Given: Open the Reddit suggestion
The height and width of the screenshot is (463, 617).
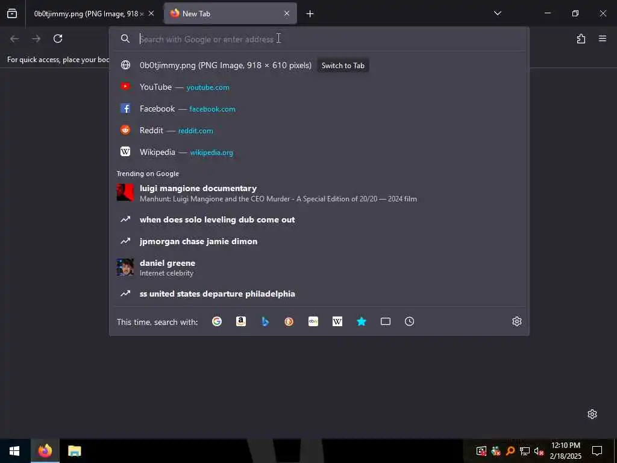Looking at the screenshot, I should coord(319,130).
